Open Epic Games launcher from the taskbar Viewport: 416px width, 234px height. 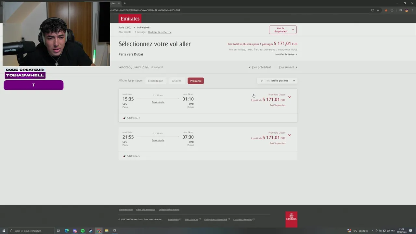coord(114,231)
